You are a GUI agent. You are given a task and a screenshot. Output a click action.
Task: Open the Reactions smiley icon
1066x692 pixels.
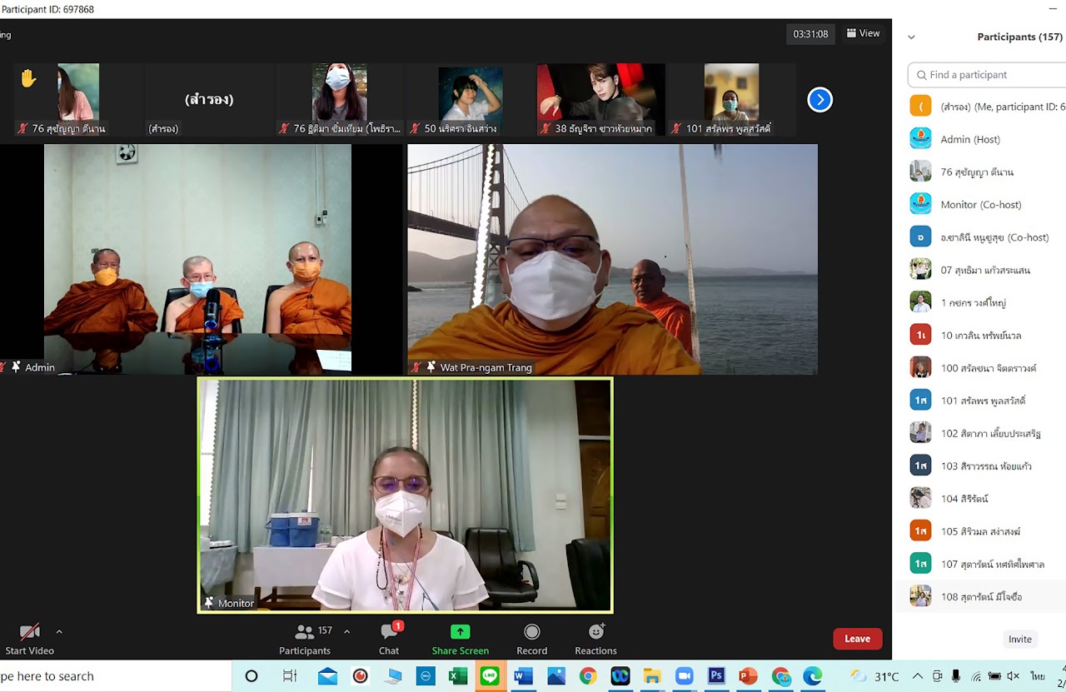click(x=596, y=632)
